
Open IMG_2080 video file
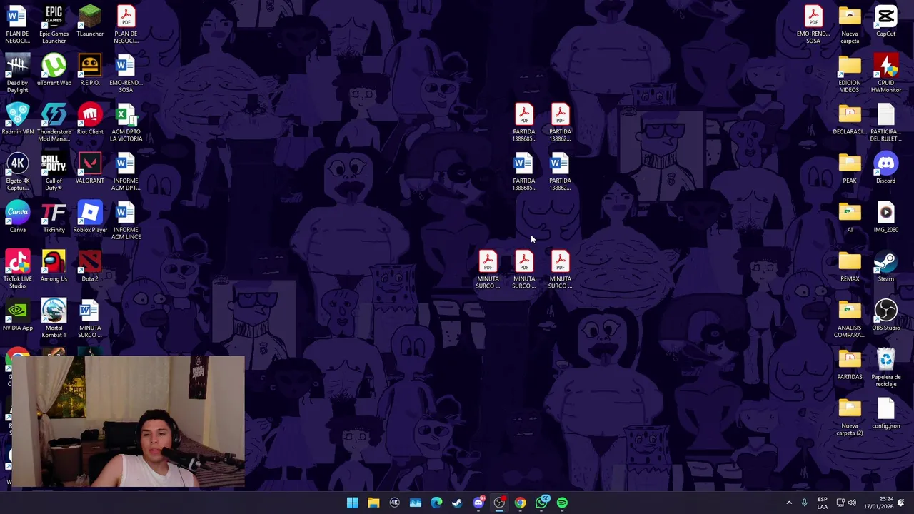click(x=885, y=218)
